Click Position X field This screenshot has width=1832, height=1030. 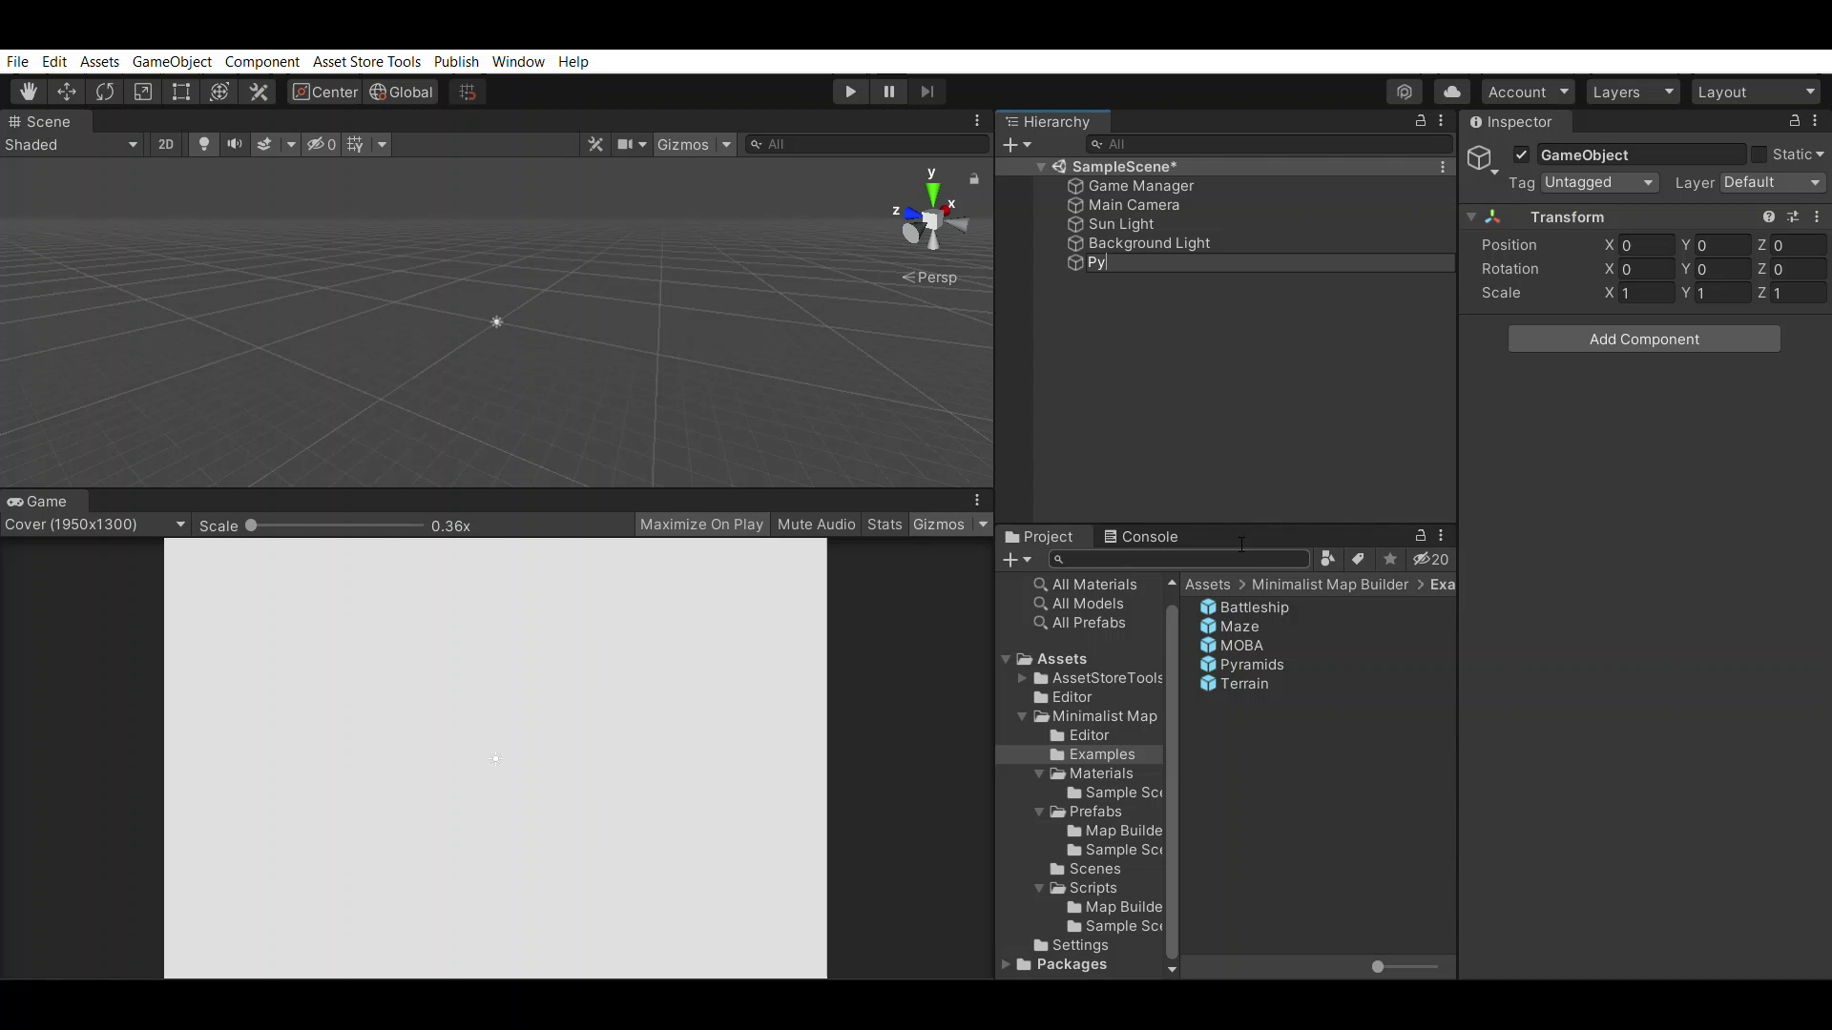coord(1647,245)
